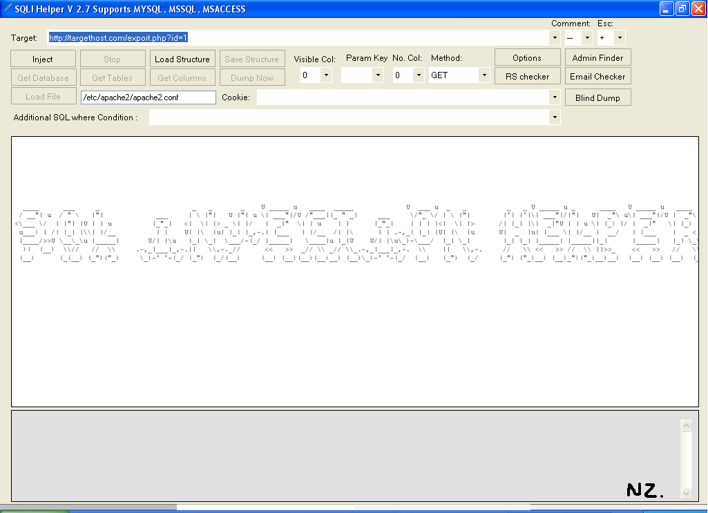The height and width of the screenshot is (513, 708).
Task: Open the Comment dropdown
Action: click(x=587, y=38)
